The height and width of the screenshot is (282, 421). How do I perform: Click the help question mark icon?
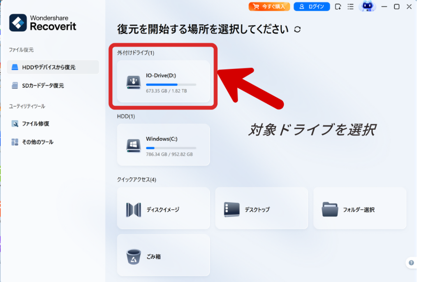pyautogui.click(x=411, y=263)
